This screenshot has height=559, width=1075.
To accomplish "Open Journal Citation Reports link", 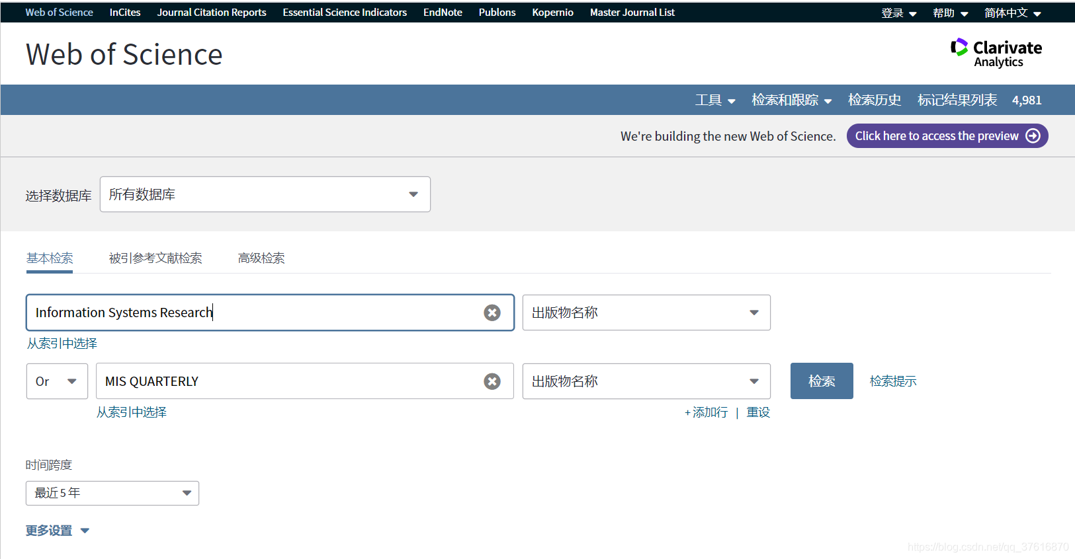I will (x=212, y=13).
